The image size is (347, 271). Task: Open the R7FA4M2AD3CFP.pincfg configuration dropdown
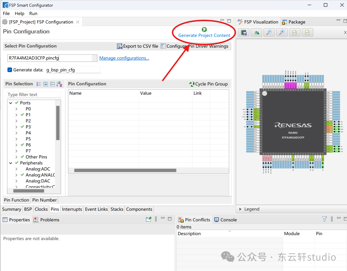[94, 58]
